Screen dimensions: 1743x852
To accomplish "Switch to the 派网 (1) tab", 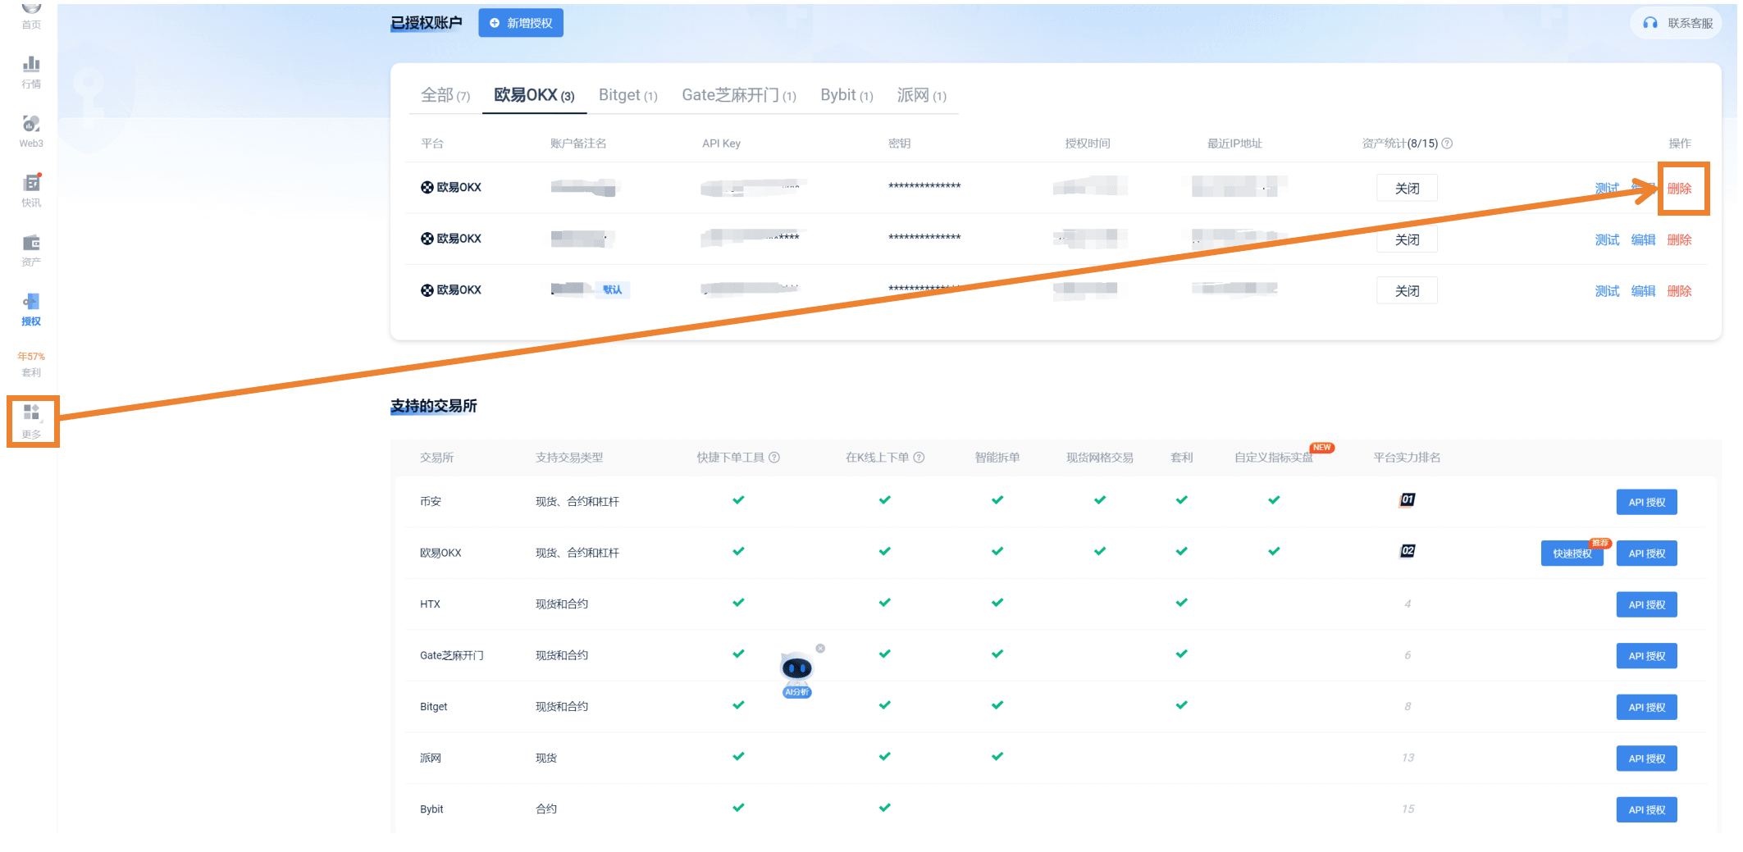I will 922,95.
